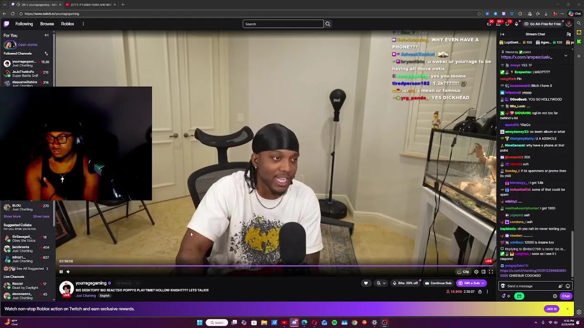This screenshot has width=584, height=328.
Task: Open channel more options dots
Action: pyautogui.click(x=487, y=292)
